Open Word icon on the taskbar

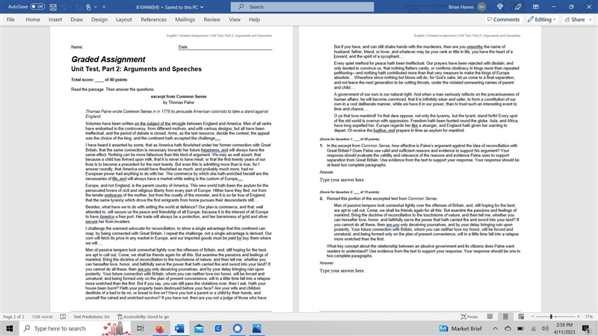[179, 329]
